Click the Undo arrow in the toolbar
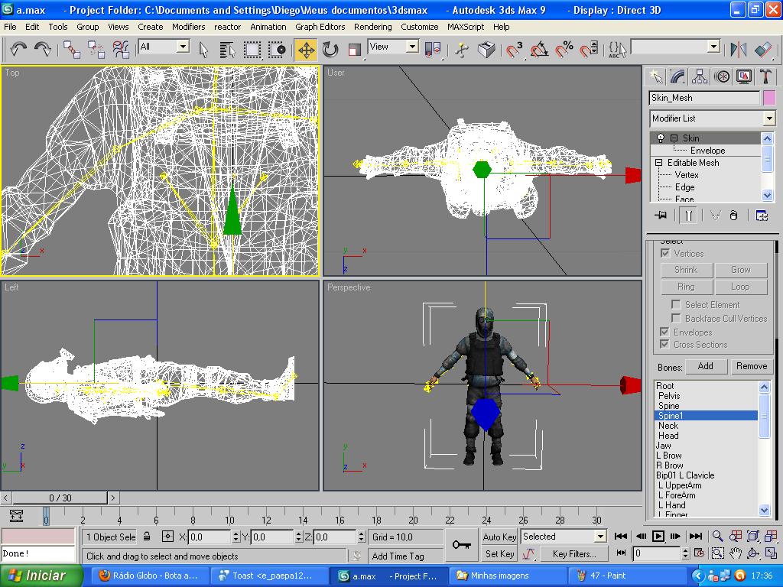Viewport: 783px width, 587px height. [x=18, y=50]
